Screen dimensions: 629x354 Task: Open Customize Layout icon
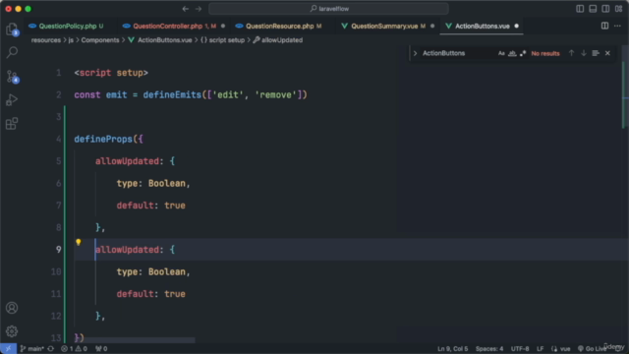618,9
